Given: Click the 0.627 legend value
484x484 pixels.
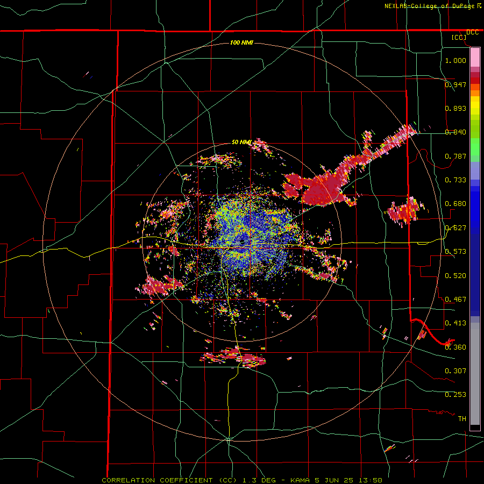Looking at the screenshot, I should [455, 228].
